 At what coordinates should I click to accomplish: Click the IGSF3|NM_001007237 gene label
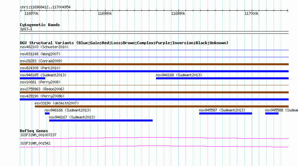(x=39, y=135)
